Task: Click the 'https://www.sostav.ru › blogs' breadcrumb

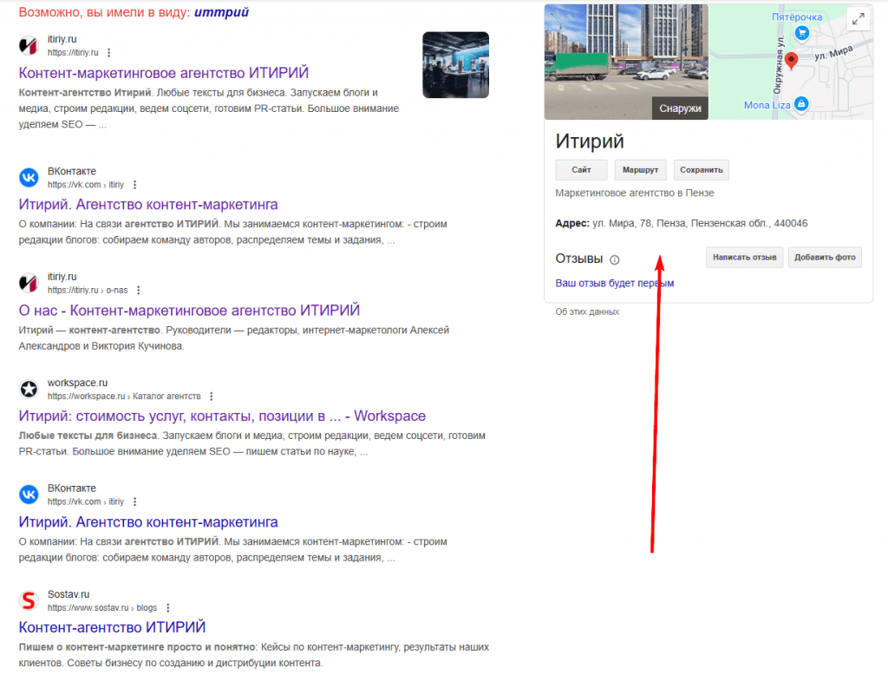Action: point(102,607)
